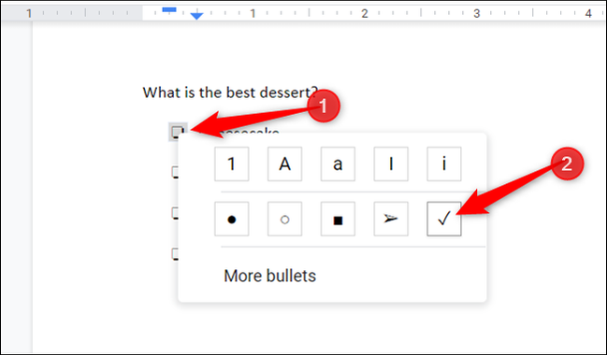Click the "What is the best dessert?" text
This screenshot has height=355, width=607.
pyautogui.click(x=230, y=92)
